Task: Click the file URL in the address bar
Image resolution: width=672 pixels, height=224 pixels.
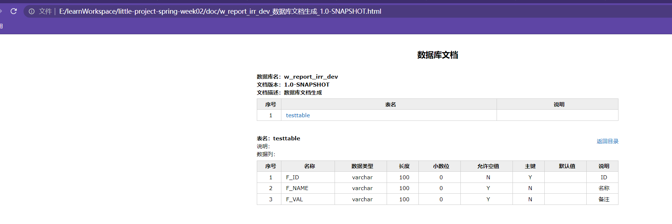Action: point(220,12)
